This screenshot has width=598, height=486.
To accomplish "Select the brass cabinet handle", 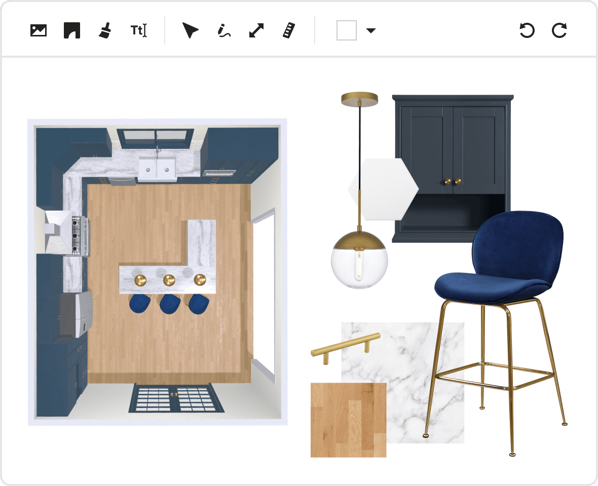I will pos(345,346).
